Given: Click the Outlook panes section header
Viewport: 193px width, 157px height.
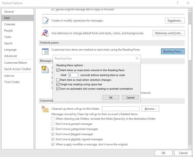Looking at the screenshot, I should [x=112, y=43].
